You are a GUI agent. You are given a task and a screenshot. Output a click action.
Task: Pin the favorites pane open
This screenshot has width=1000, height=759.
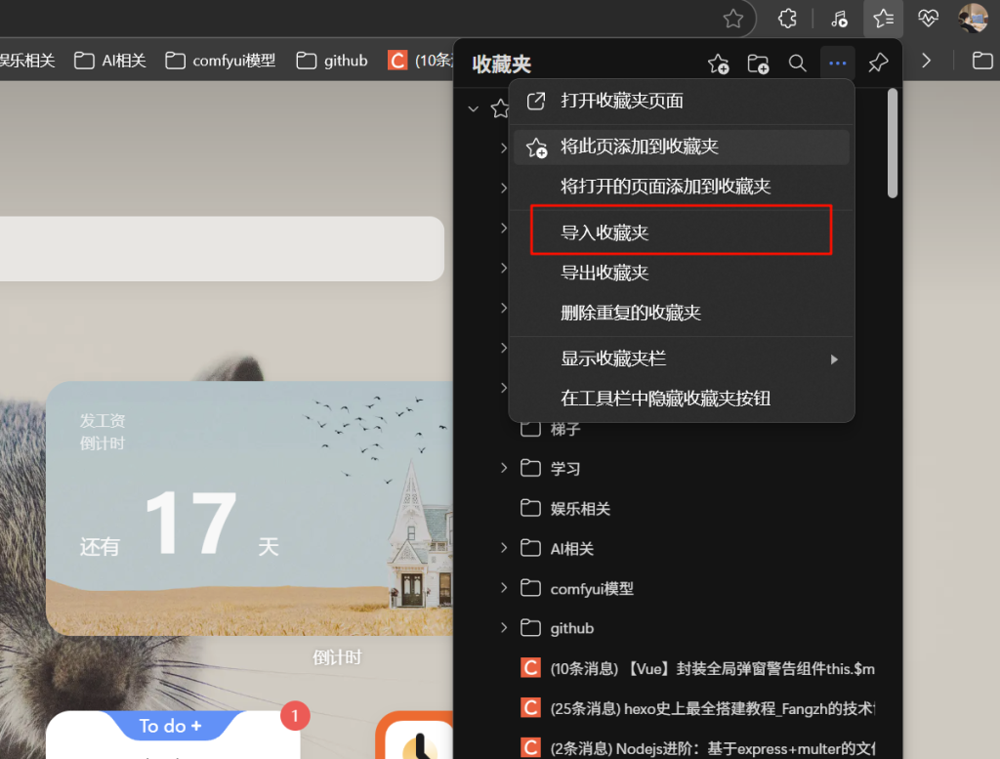(x=877, y=63)
